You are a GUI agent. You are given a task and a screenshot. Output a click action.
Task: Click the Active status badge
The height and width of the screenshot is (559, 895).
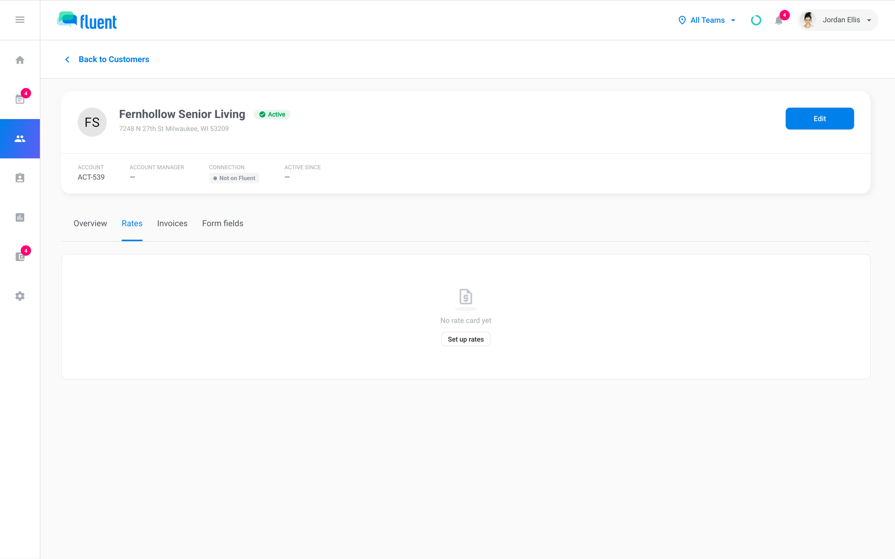272,114
